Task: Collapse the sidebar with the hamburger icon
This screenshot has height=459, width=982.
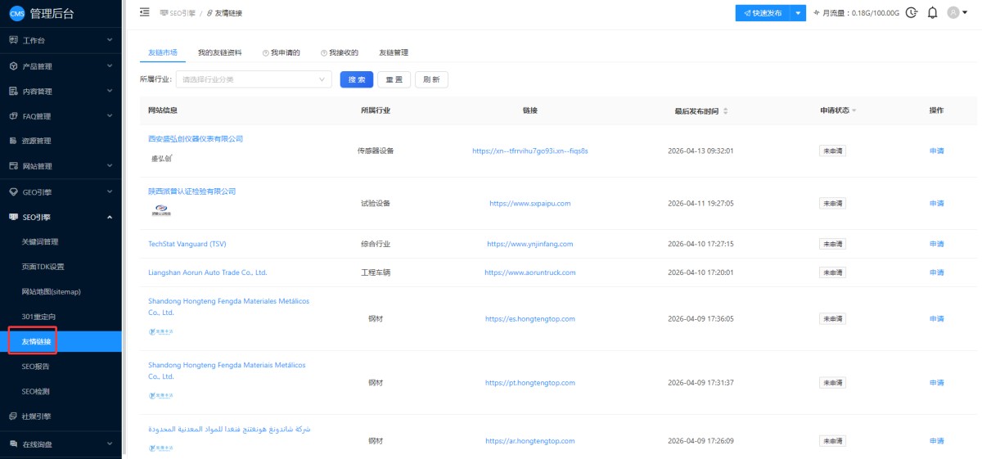Action: (x=145, y=12)
